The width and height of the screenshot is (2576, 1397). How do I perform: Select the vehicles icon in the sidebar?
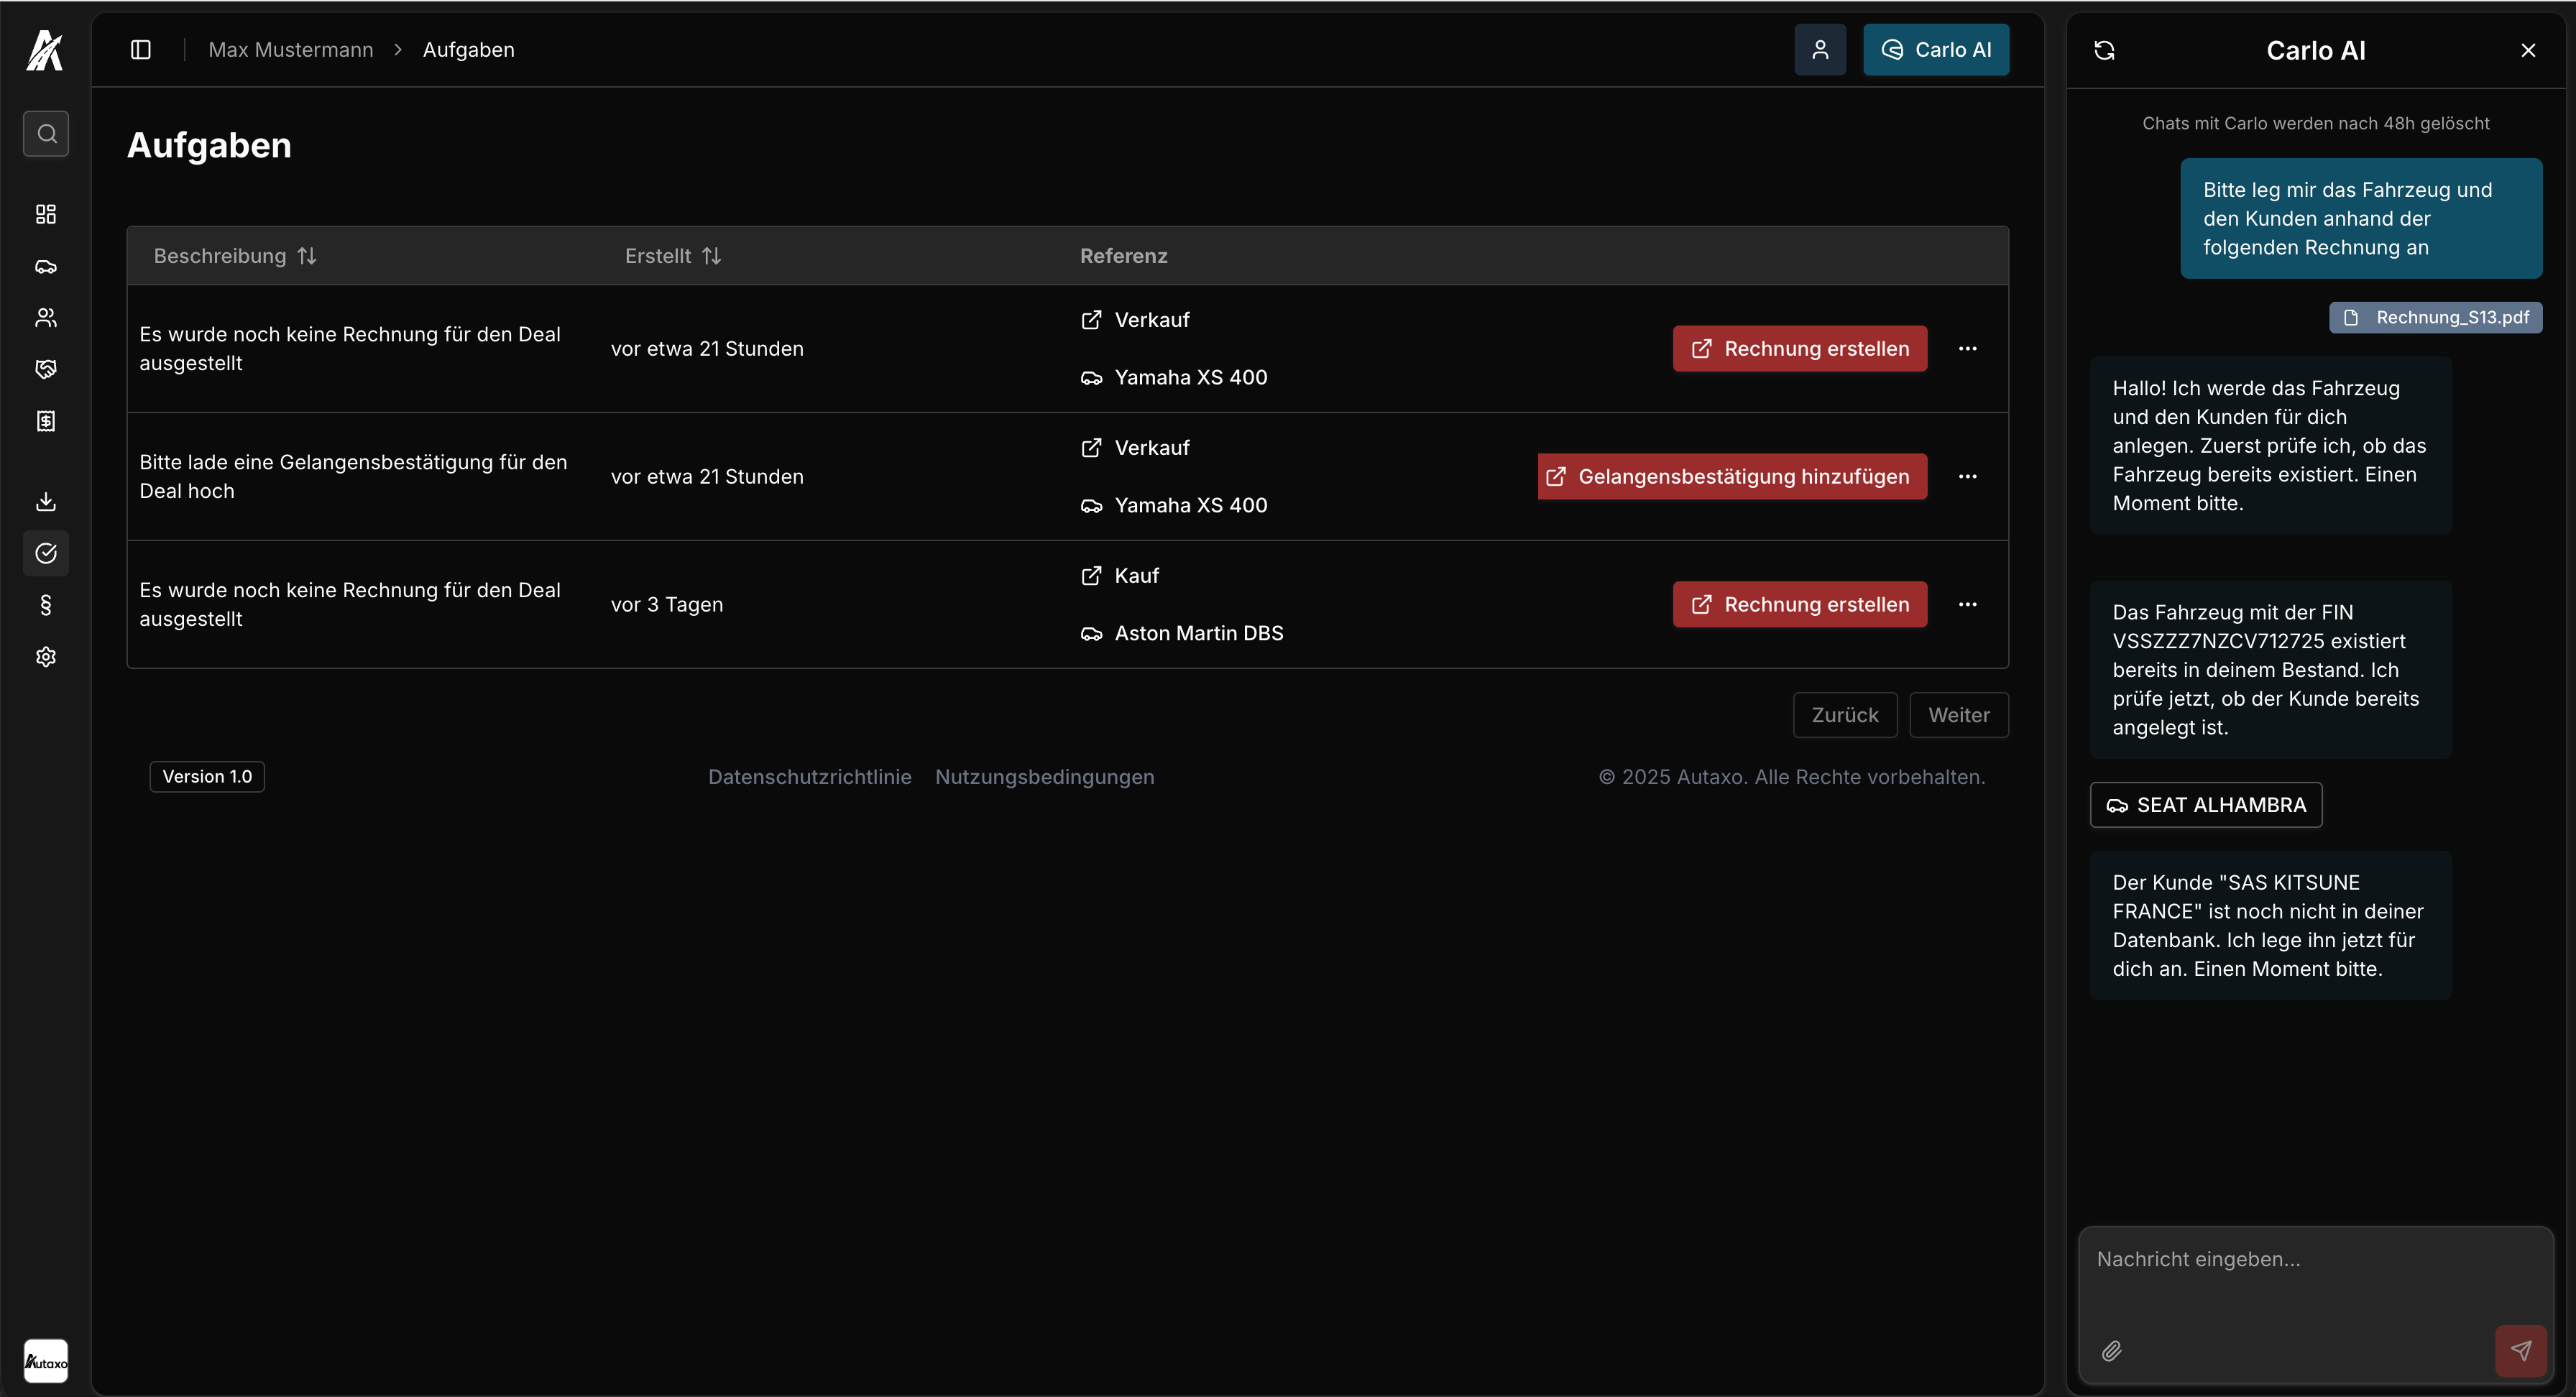46,267
